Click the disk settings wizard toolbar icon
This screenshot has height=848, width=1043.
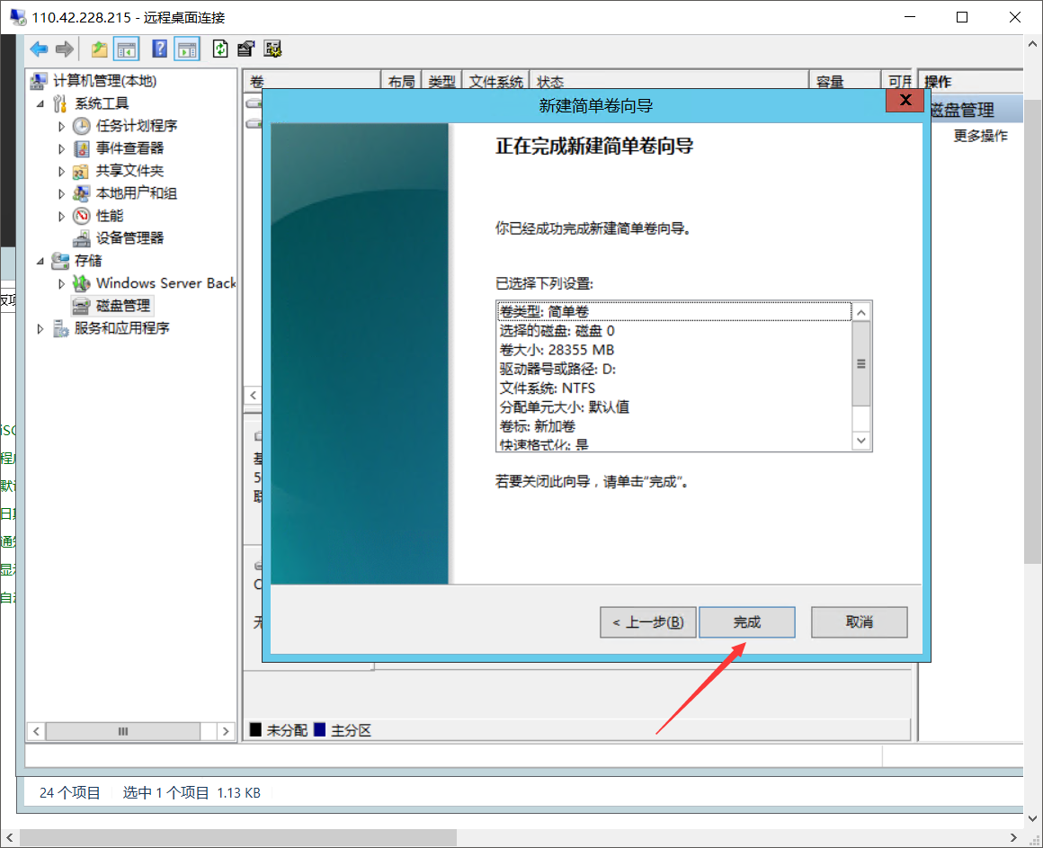[x=273, y=49]
